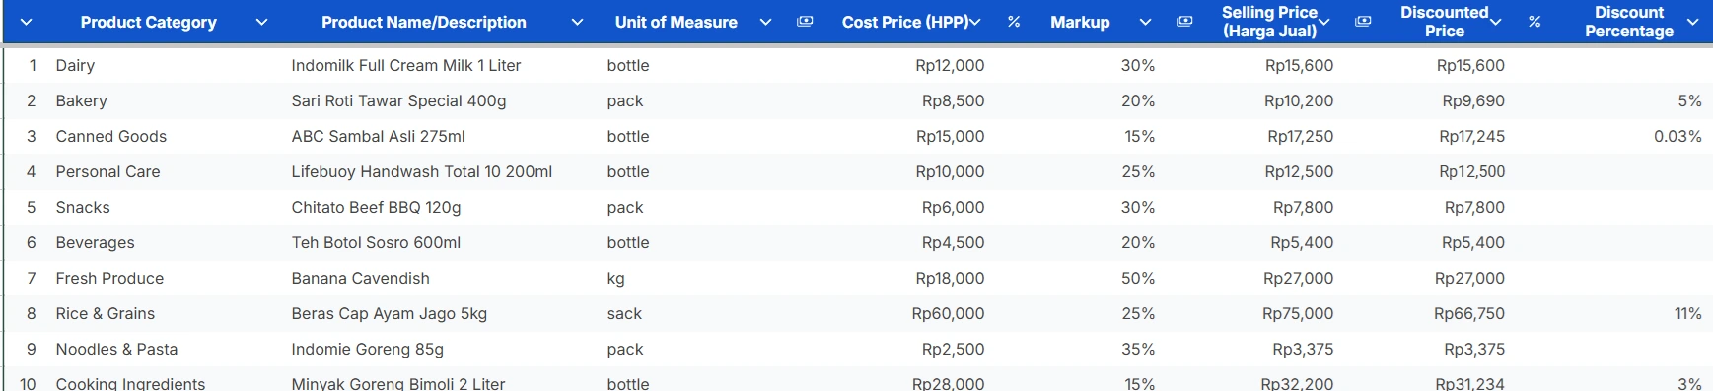Viewport: 1713px width, 391px height.
Task: Click Sari Roti Tawar Special 400g cell
Action: click(398, 101)
